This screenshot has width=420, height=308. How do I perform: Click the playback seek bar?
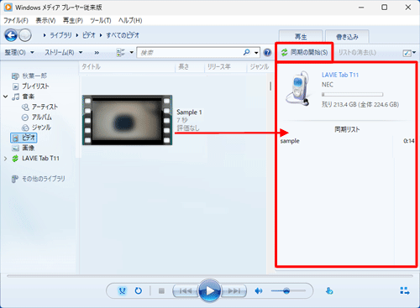click(x=210, y=276)
